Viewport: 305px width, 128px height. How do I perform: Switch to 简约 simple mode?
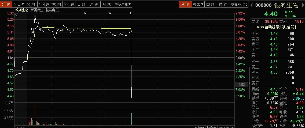click(223, 4)
